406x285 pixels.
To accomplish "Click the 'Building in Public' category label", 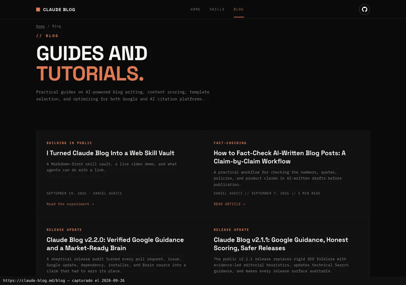I will pos(69,143).
